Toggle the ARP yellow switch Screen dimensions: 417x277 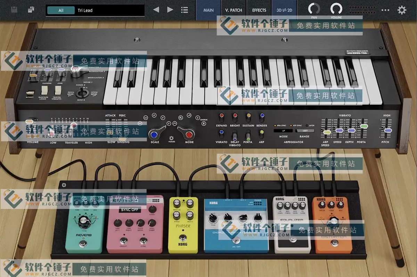[262, 134]
